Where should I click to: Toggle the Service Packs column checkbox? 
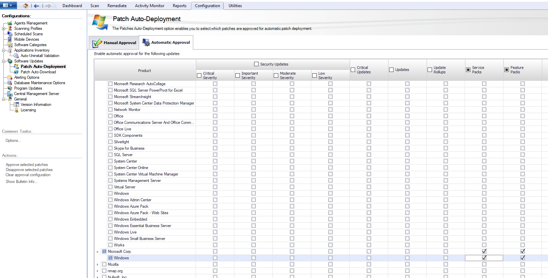coord(468,70)
